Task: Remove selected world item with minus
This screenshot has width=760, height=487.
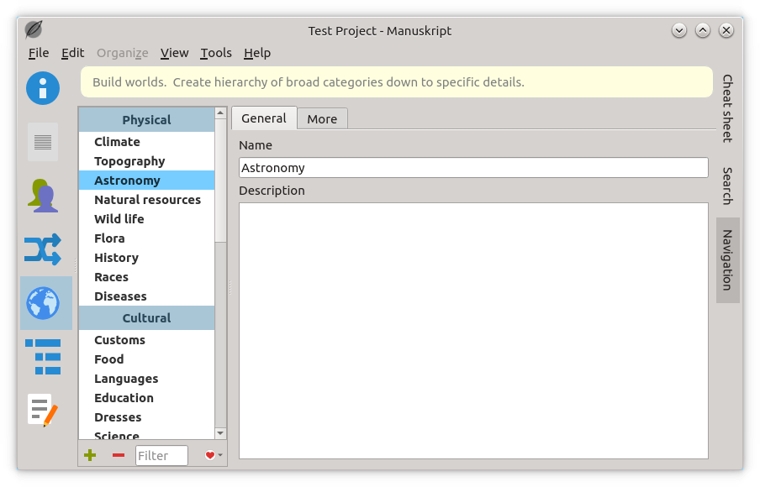Action: click(119, 455)
